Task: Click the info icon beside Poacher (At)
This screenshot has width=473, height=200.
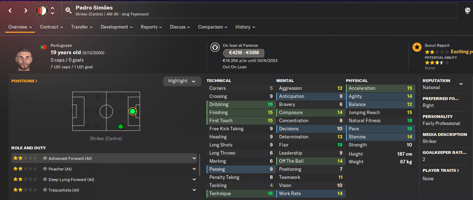Action: tap(45, 169)
